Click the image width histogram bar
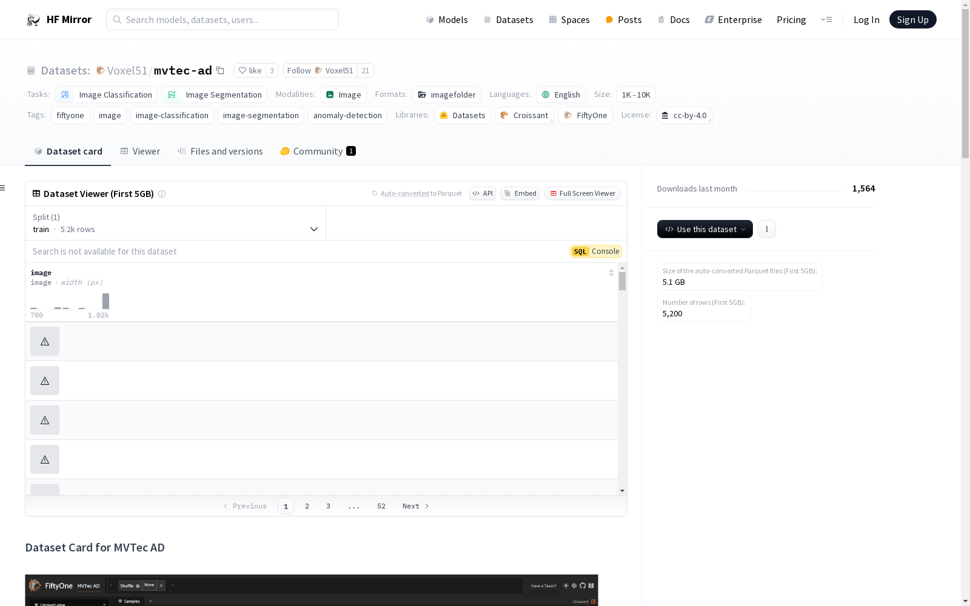This screenshot has width=970, height=606. [x=105, y=301]
